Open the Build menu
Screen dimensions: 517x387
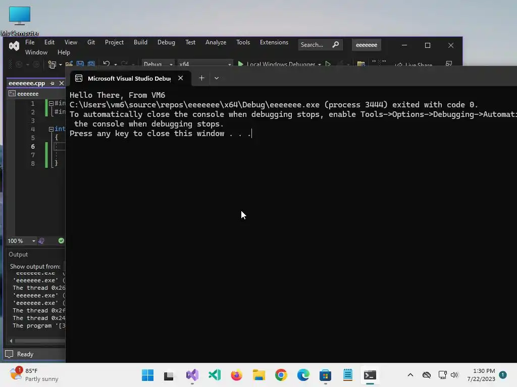[x=140, y=42]
